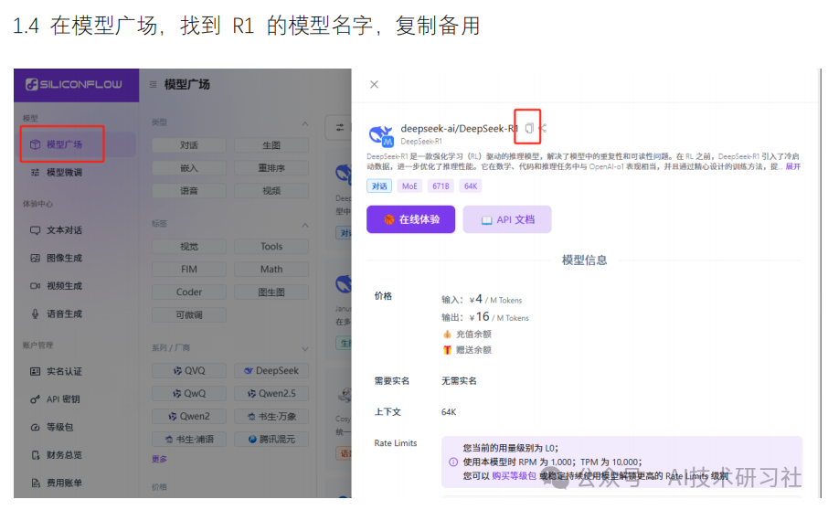Filter by DeepSeek vendor

271,371
